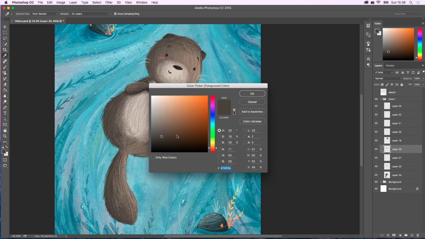Open the Layer menu
Image resolution: width=425 pixels, height=239 pixels.
pos(73,2)
